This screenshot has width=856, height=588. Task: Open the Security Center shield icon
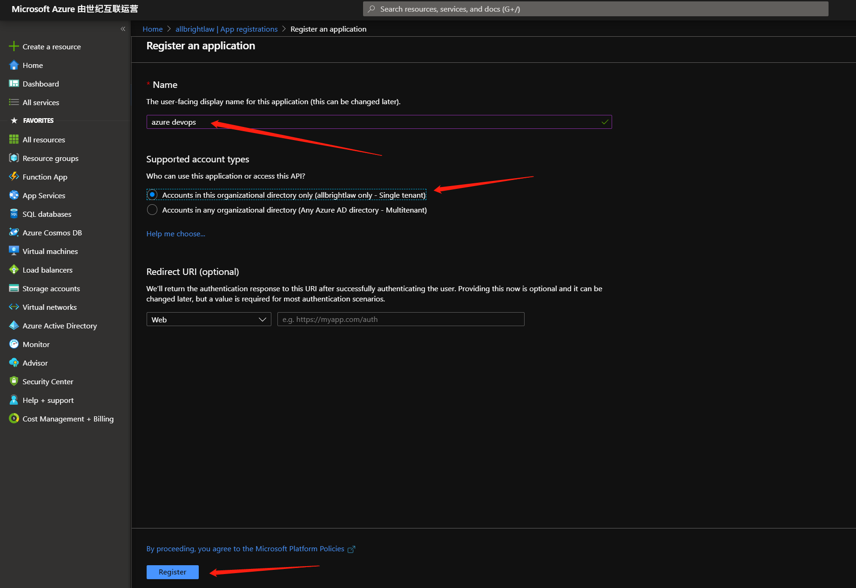point(14,381)
